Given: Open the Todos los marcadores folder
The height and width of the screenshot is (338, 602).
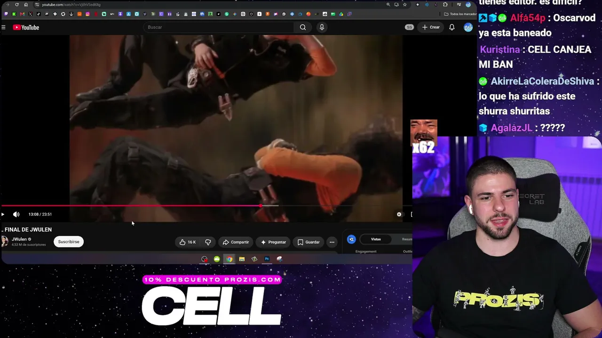Looking at the screenshot, I should pyautogui.click(x=460, y=14).
